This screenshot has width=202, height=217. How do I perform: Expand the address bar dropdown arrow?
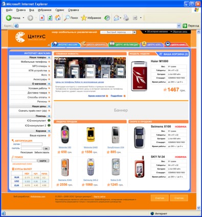pos(179,26)
